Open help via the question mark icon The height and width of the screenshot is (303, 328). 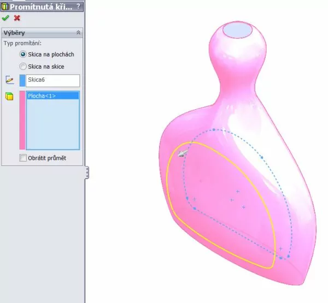pos(78,5)
